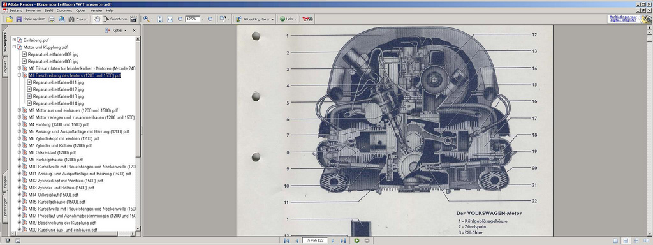Go to last page button
Viewport: 653px width, 245px height.
[342, 241]
